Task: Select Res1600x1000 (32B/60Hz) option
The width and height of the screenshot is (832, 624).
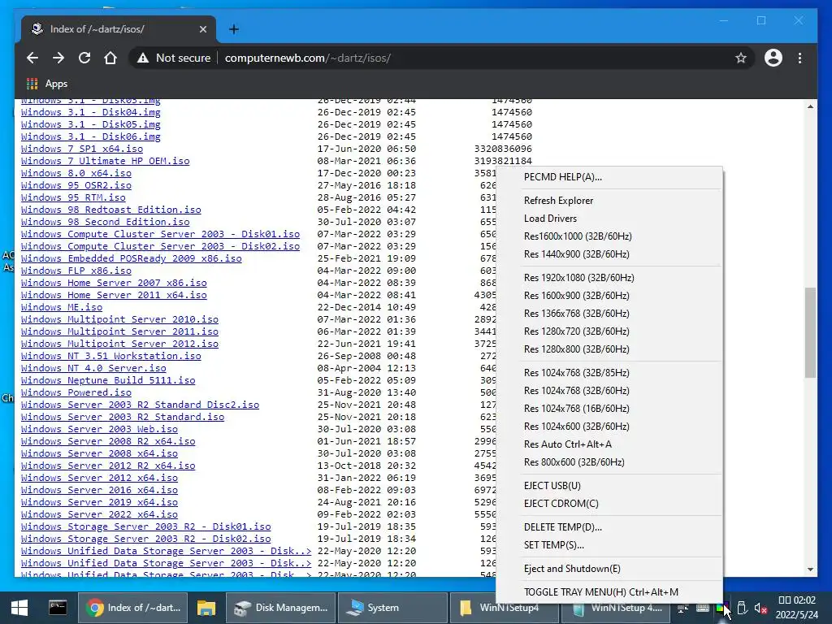Action: point(609,236)
